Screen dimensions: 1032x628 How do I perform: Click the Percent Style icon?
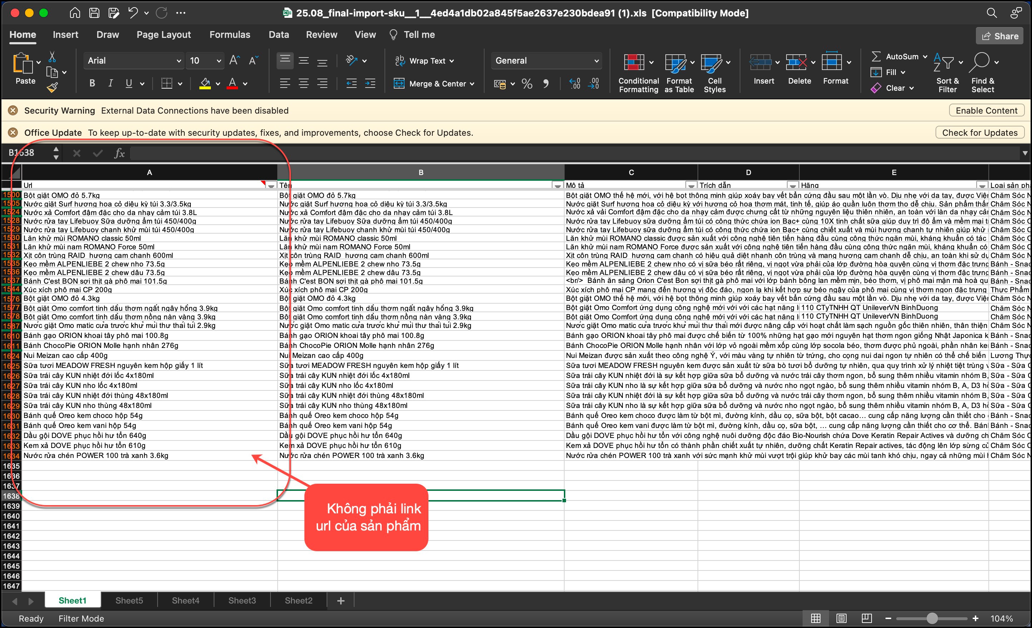pyautogui.click(x=527, y=84)
